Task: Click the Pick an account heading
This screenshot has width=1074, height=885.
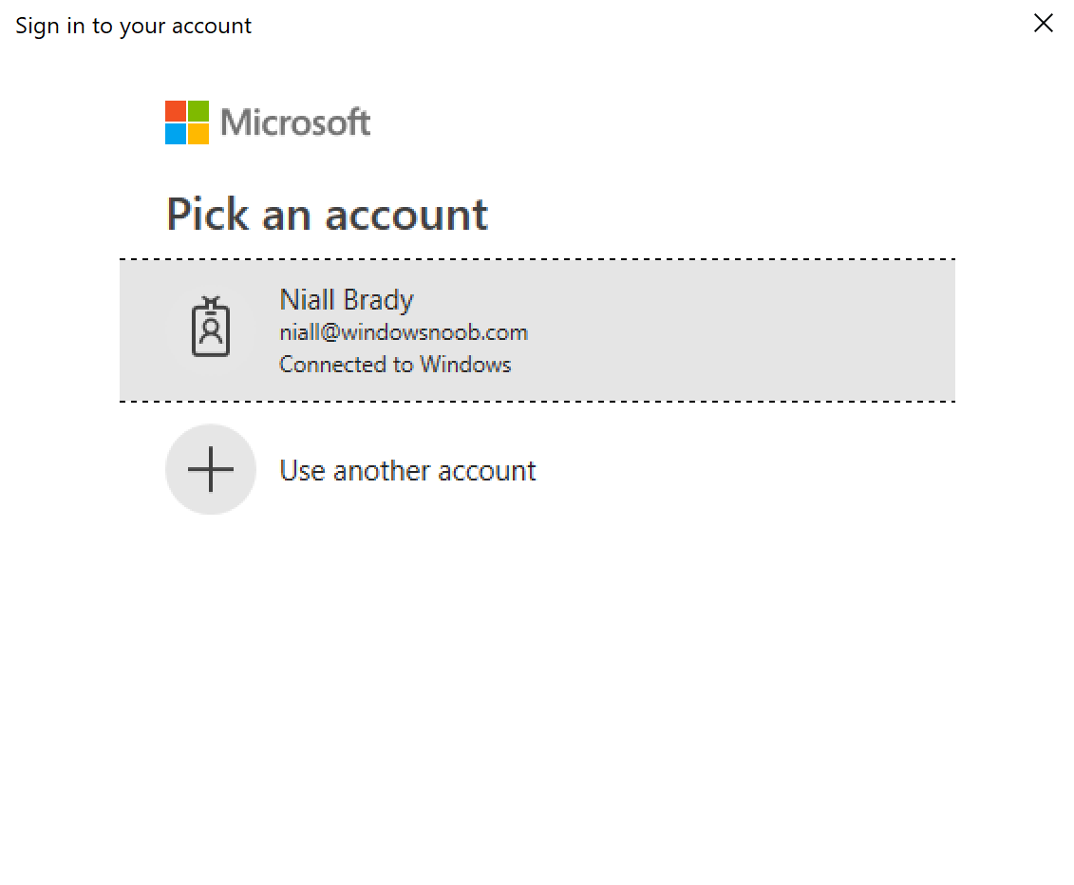Action: tap(327, 215)
